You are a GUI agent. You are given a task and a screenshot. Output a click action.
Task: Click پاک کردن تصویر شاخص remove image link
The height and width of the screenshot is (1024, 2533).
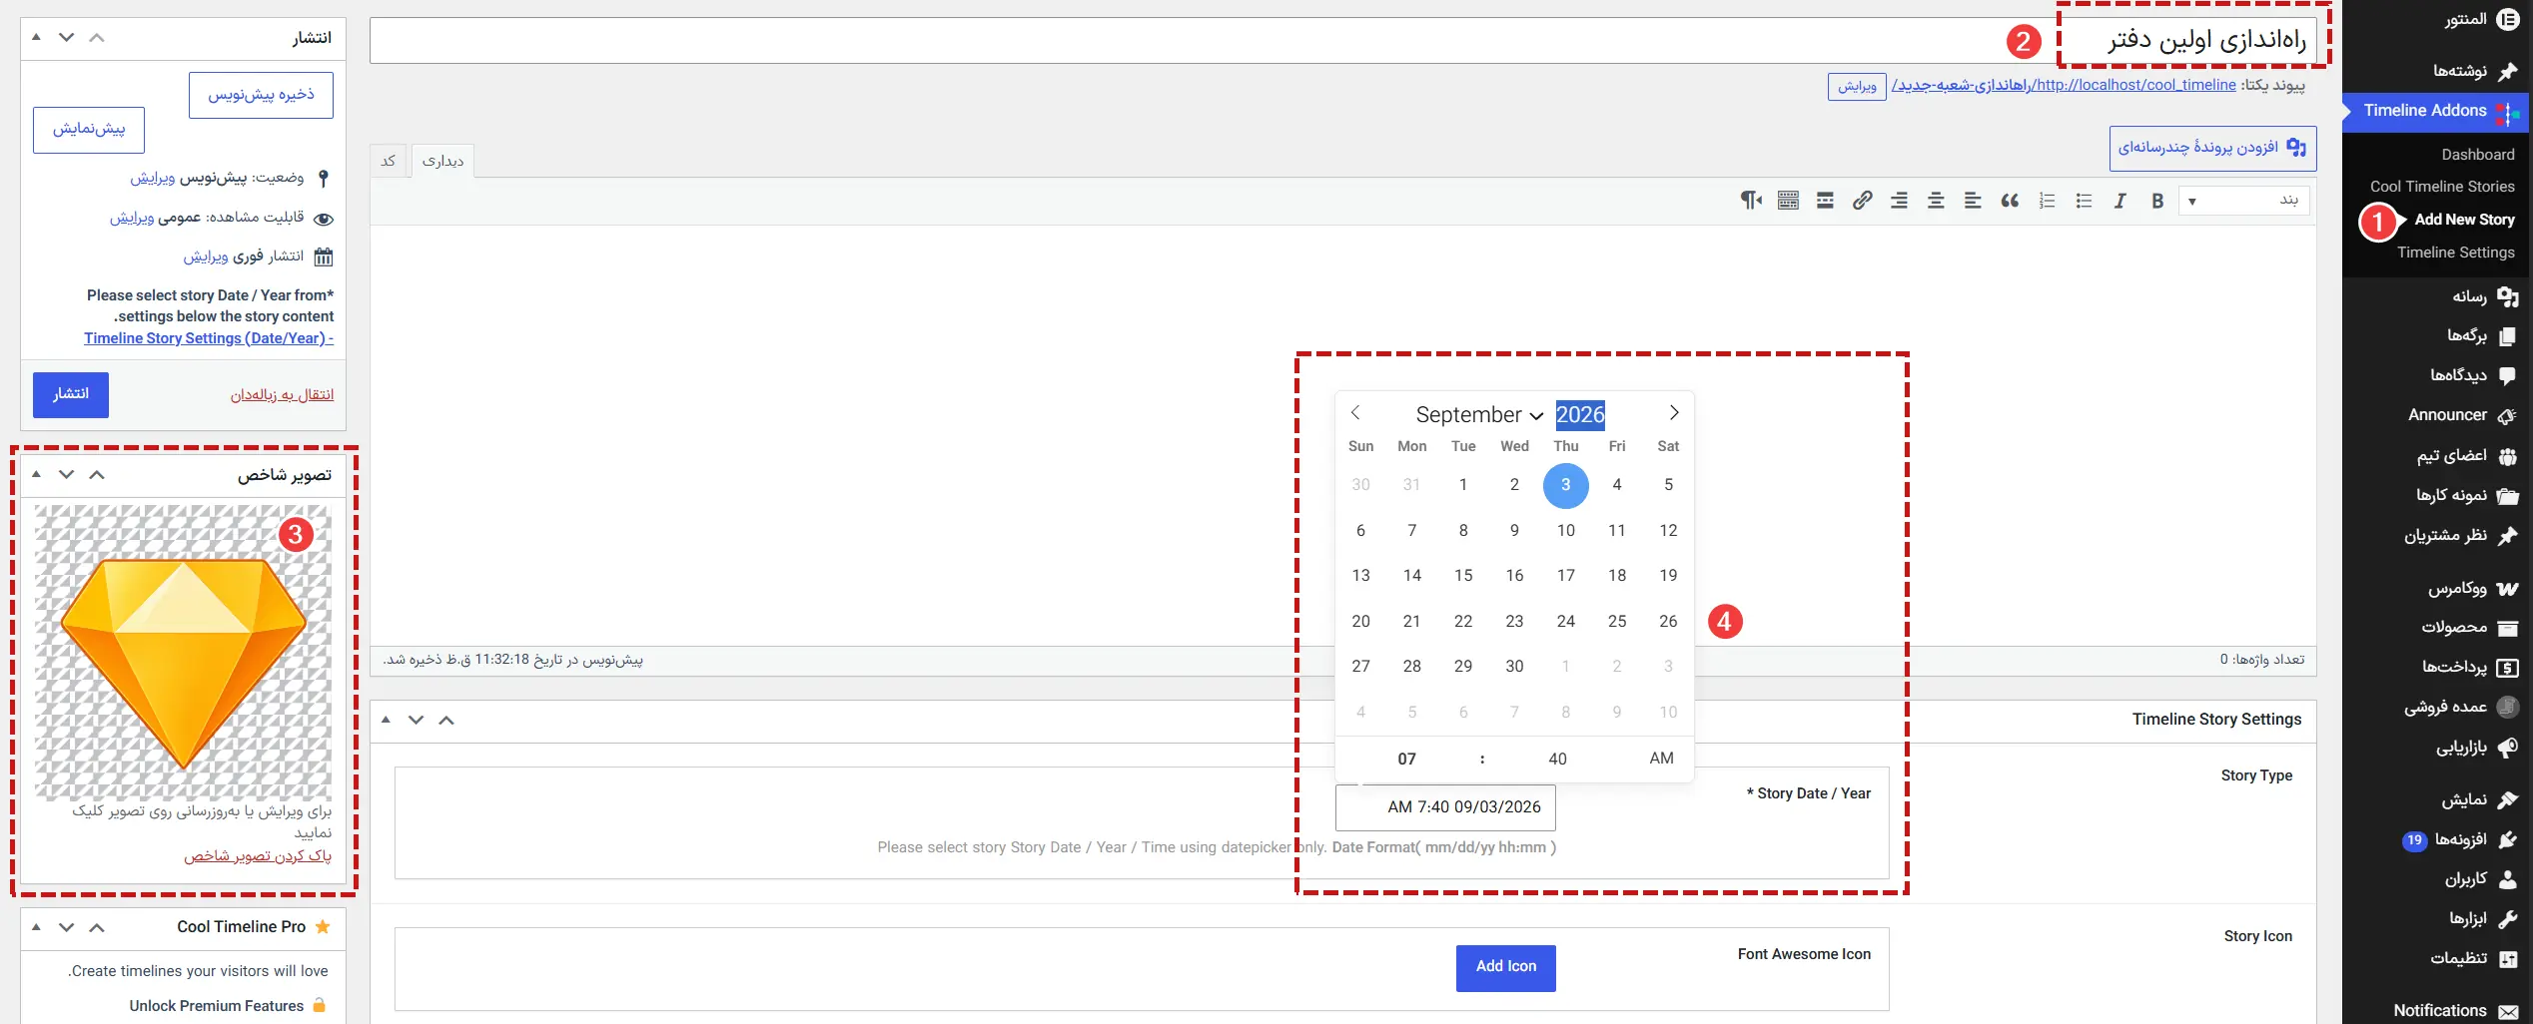(x=258, y=856)
